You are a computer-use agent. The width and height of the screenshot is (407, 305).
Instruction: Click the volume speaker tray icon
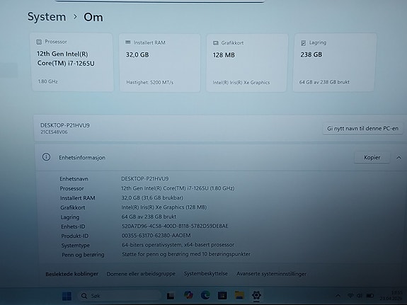pyautogui.click(x=360, y=296)
